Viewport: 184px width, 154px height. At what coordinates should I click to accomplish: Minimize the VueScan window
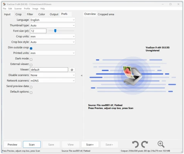[x=163, y=4]
